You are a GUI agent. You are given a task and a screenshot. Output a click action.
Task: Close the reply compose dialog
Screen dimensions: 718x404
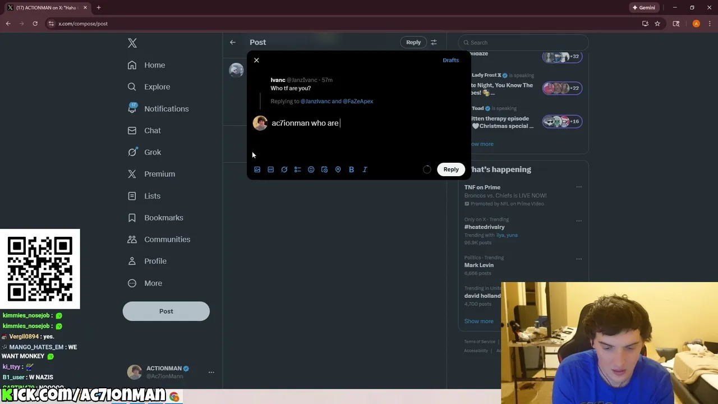point(256,60)
